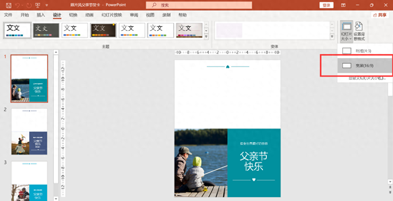
Task: Select slide 2 thumbnail in panel
Action: pos(29,131)
